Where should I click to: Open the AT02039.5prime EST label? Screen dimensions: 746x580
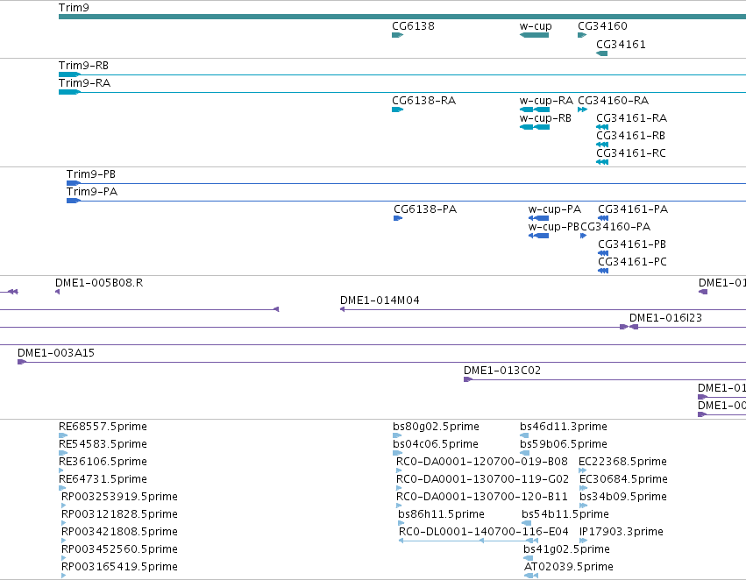coord(569,568)
